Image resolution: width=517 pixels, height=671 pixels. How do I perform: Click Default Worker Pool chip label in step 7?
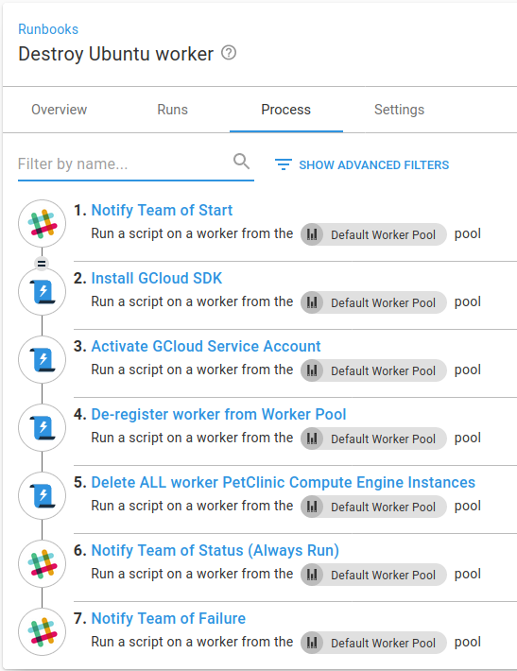[x=383, y=643]
